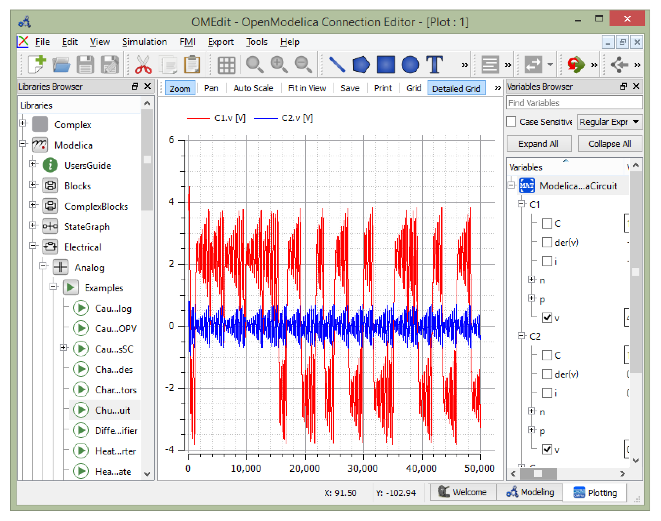The height and width of the screenshot is (521, 661).
Task: Collapse the Electrical tree node
Action: 33,246
